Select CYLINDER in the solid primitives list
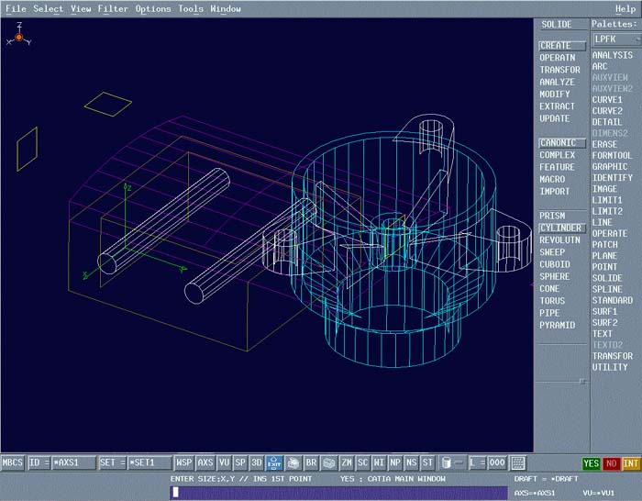Image resolution: width=642 pixels, height=501 pixels. coord(560,228)
